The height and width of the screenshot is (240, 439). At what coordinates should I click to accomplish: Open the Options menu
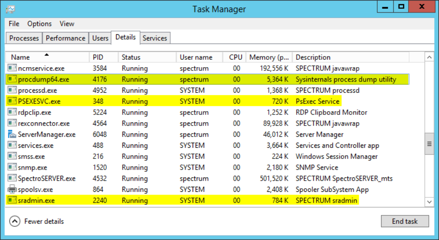[39, 24]
